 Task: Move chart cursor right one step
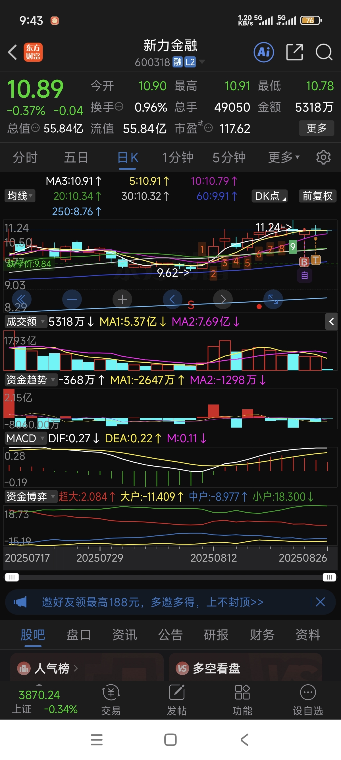click(x=223, y=299)
